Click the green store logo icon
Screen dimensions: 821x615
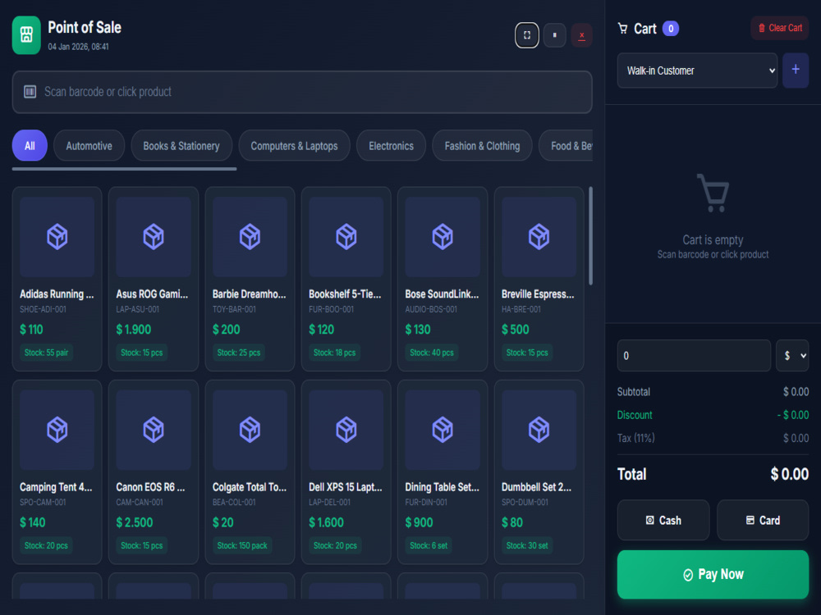point(26,35)
